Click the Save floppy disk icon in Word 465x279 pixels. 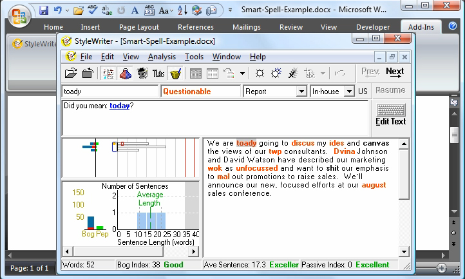[x=44, y=10]
